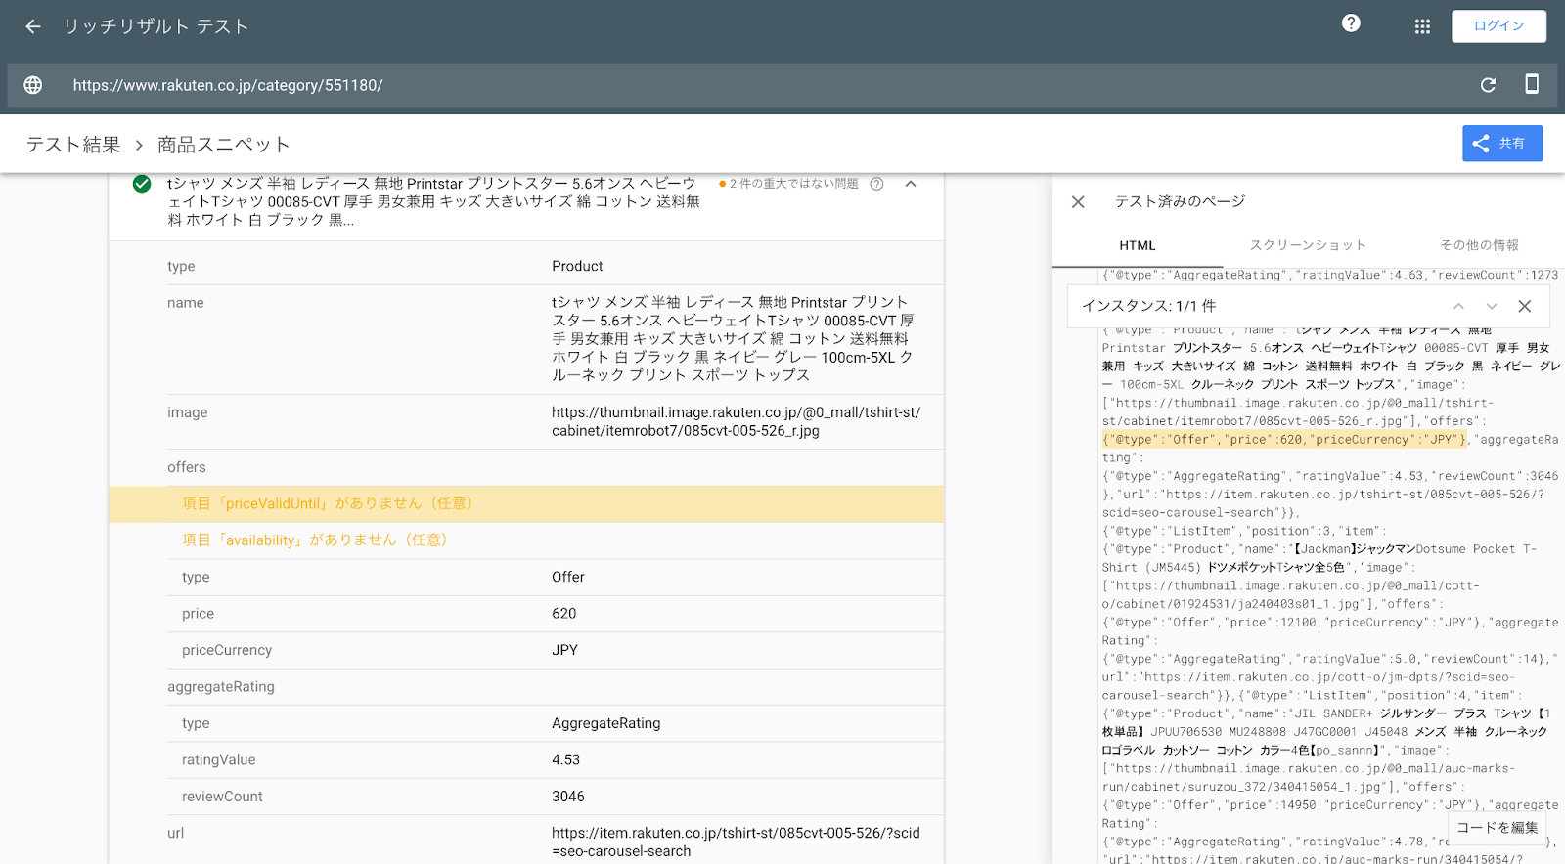Click the name field value text
Viewport: 1565px width, 864px height.
click(x=734, y=338)
